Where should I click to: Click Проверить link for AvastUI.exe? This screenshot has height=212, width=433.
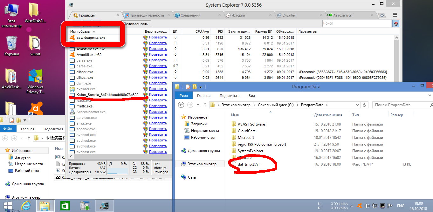tap(158, 55)
